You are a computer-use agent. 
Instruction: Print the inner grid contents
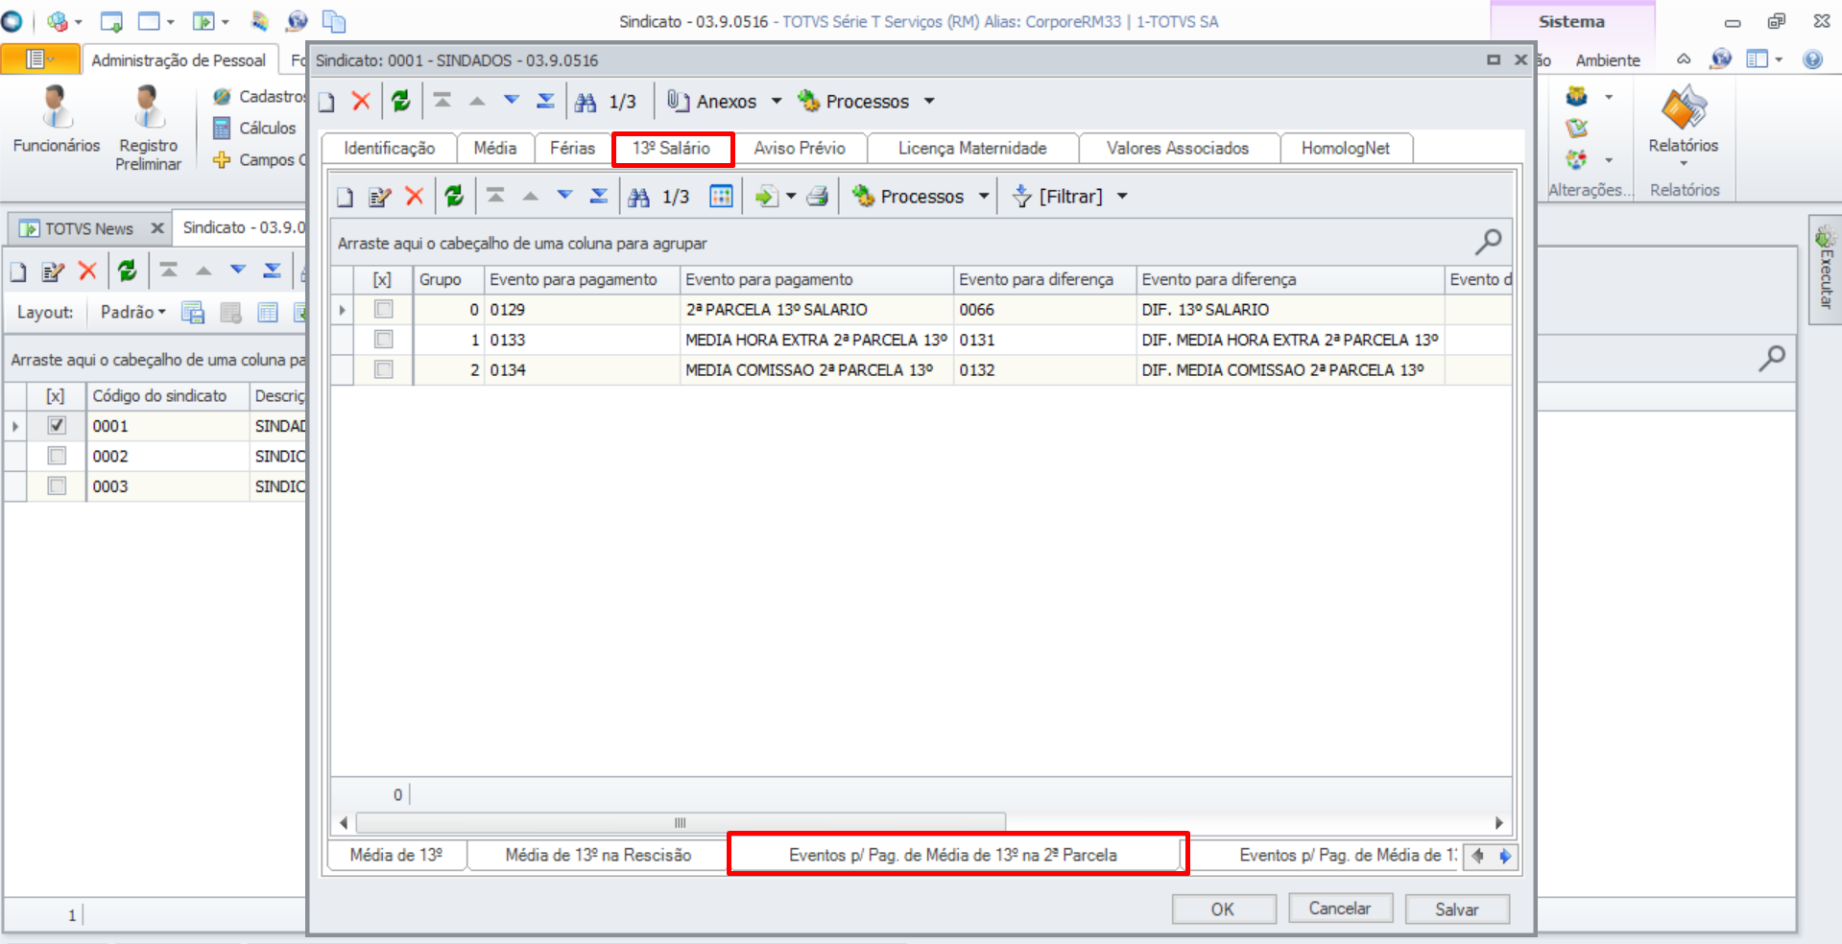pyautogui.click(x=818, y=197)
